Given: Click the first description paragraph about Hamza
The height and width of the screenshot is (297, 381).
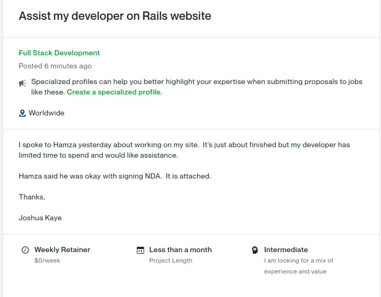Looking at the screenshot, I should tap(184, 150).
